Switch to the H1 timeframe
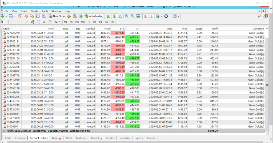 pos(89,22)
